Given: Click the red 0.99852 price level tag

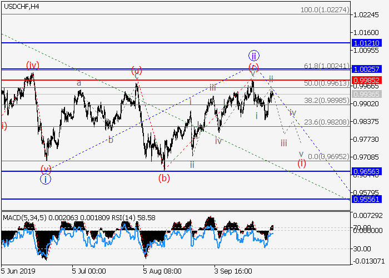Looking at the screenshot, I should (x=368, y=80).
